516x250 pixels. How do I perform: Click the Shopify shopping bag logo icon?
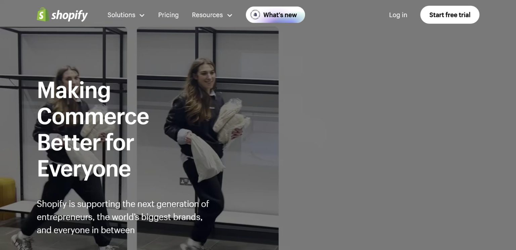tap(43, 15)
